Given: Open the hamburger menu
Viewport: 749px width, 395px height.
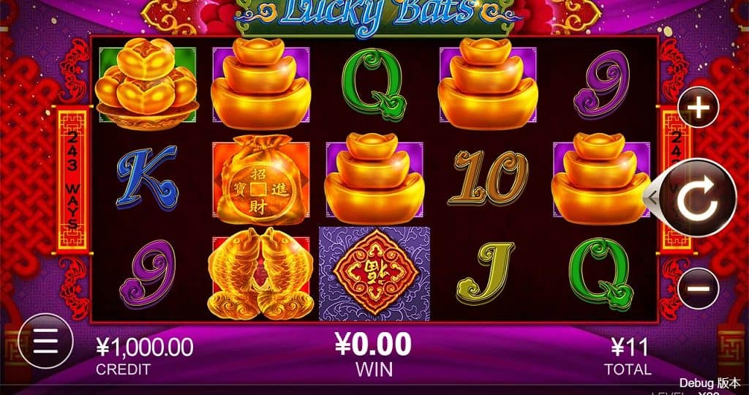Looking at the screenshot, I should pos(45,341).
